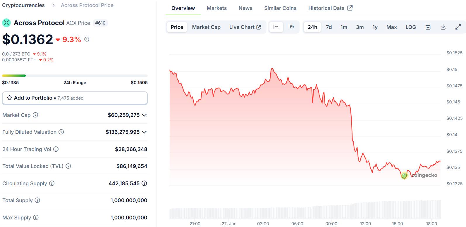Open the Historical Data tab
The height and width of the screenshot is (227, 466).
pyautogui.click(x=330, y=8)
